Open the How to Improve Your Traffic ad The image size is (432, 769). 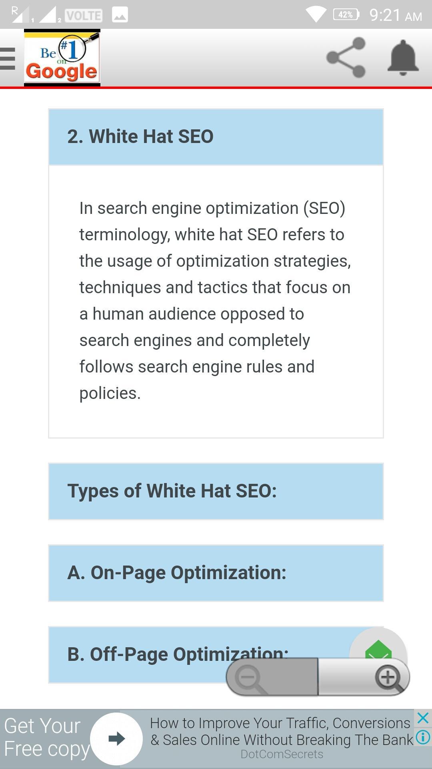tap(282, 731)
